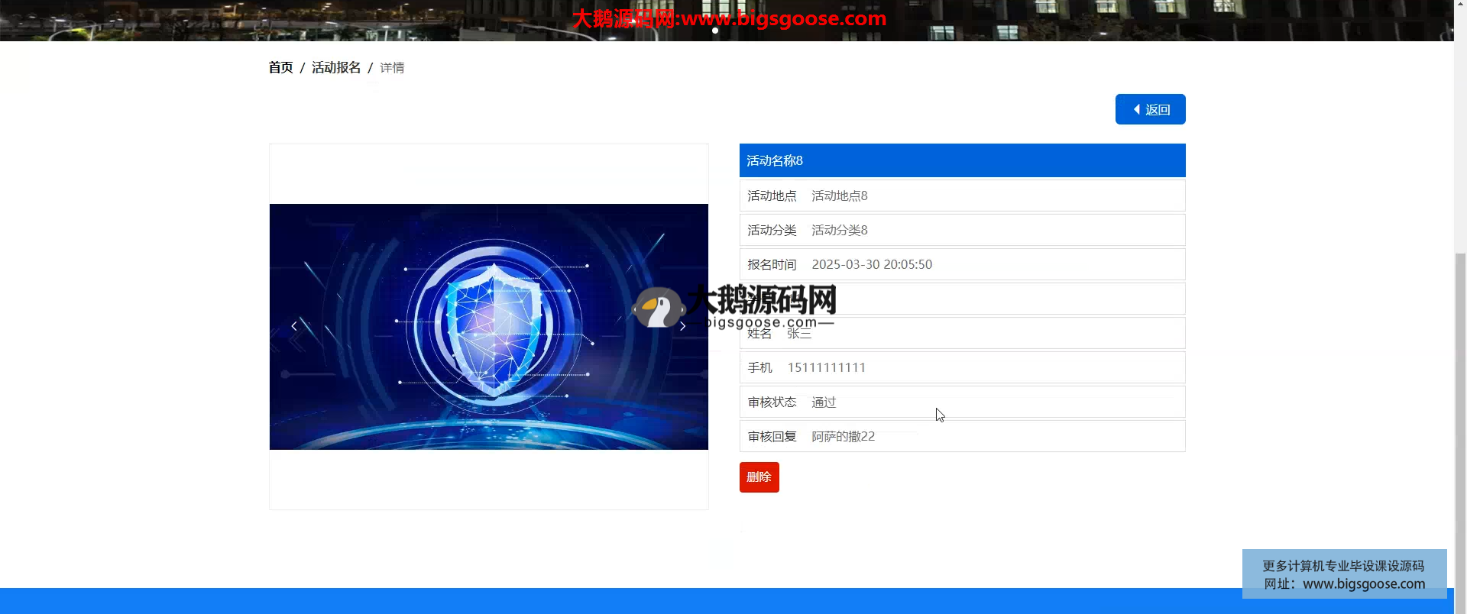Click the 报名时间 2025-03-30 value
Screen dimensions: 1467x614
click(x=872, y=264)
